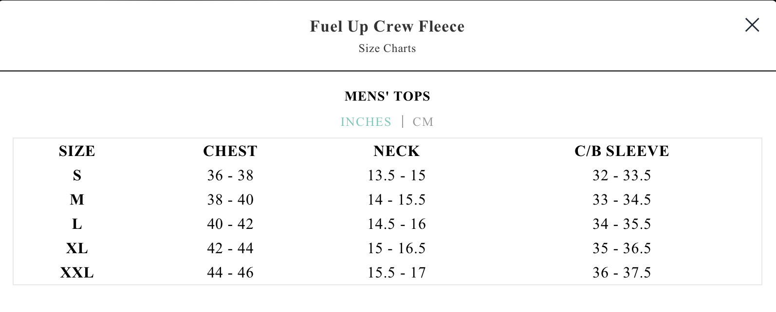Select the M size row label

point(77,200)
